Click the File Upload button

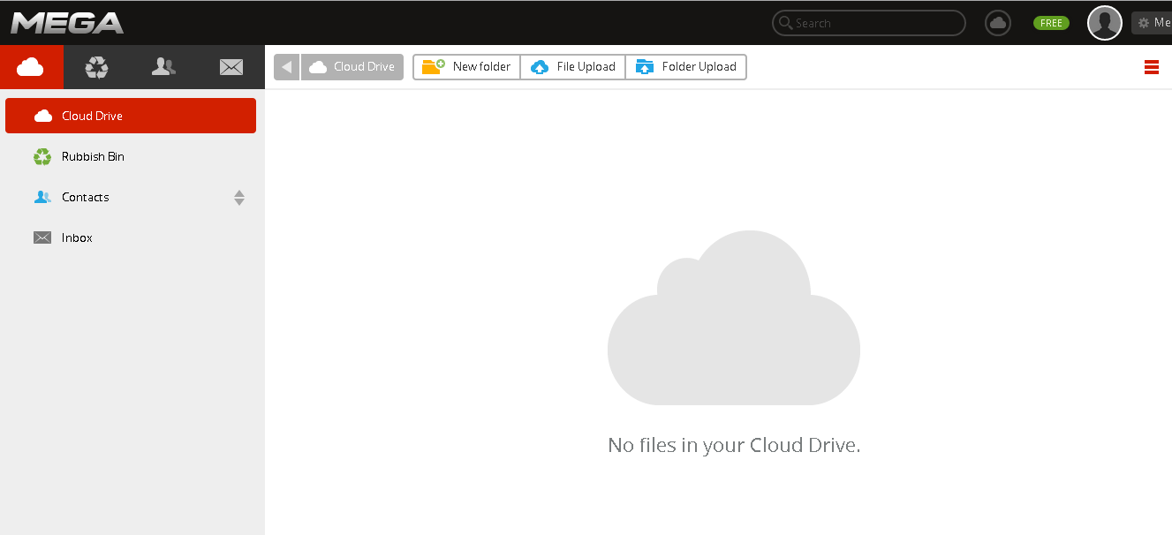point(572,66)
